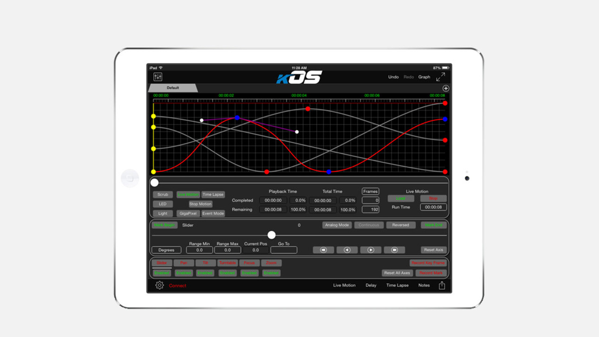Tap the share export icon
The width and height of the screenshot is (599, 337).
pyautogui.click(x=442, y=285)
